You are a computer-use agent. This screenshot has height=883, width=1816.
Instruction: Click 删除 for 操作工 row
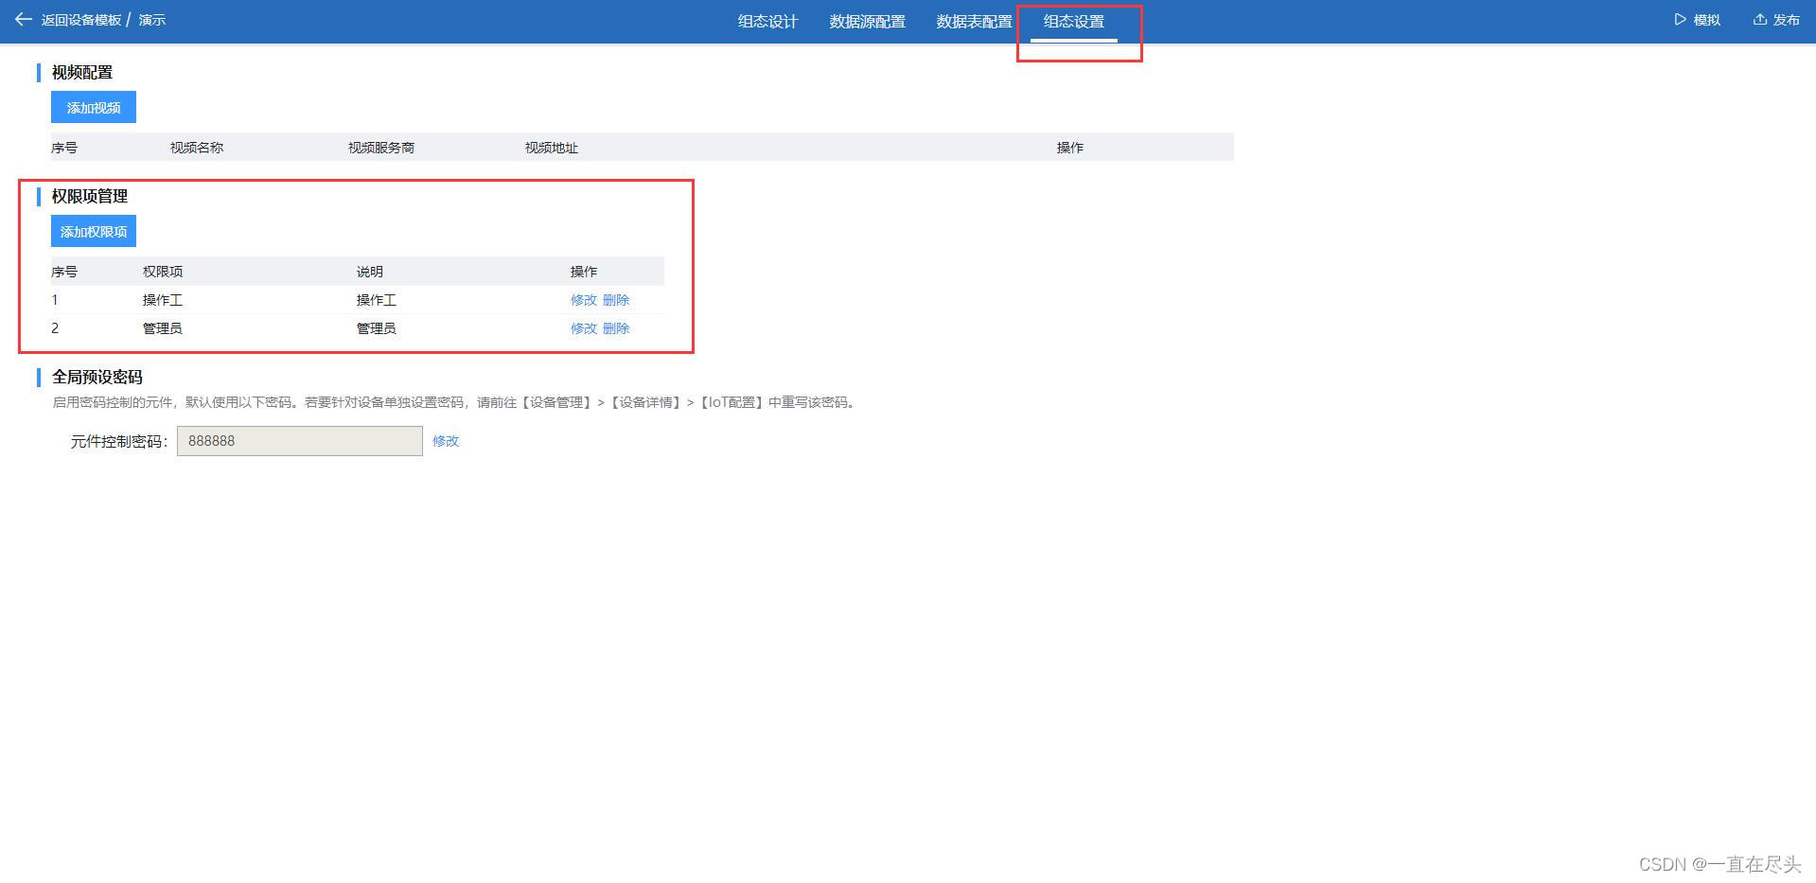coord(615,300)
